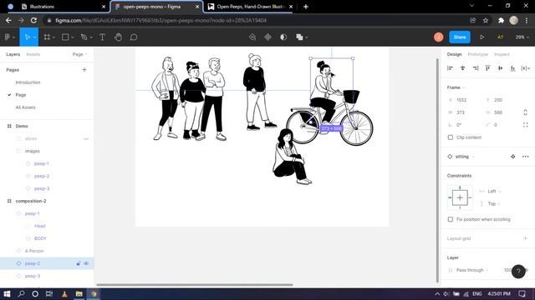Click the Present play icon
Viewport: 535px width, 300px height.
[x=481, y=37]
